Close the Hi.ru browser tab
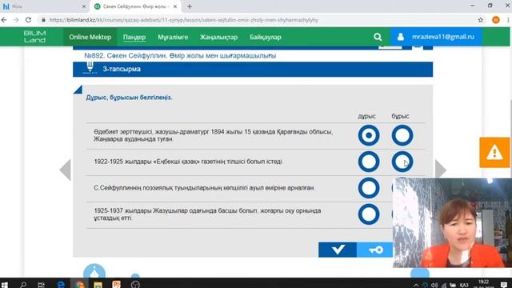Viewport: 512px width, 288px height. 83,6
